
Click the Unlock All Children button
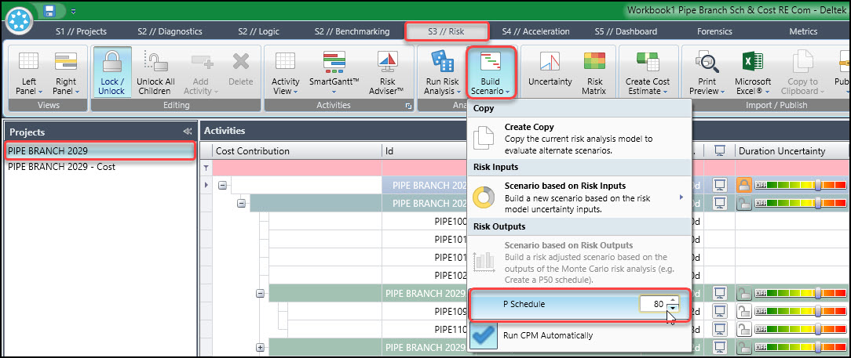tap(155, 73)
